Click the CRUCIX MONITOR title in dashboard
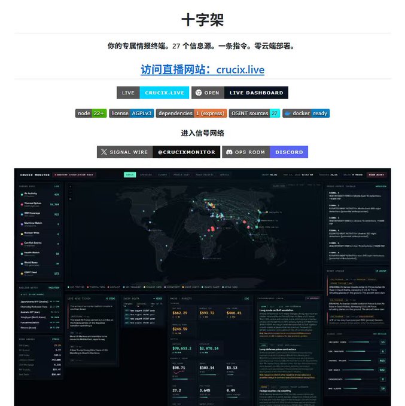 coord(35,175)
